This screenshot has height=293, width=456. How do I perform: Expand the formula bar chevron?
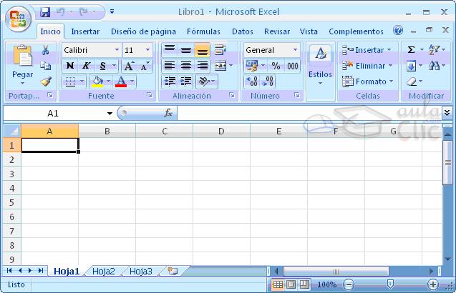447,112
